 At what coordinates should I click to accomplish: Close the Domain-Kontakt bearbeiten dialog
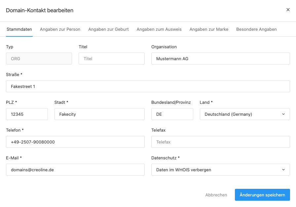click(288, 10)
